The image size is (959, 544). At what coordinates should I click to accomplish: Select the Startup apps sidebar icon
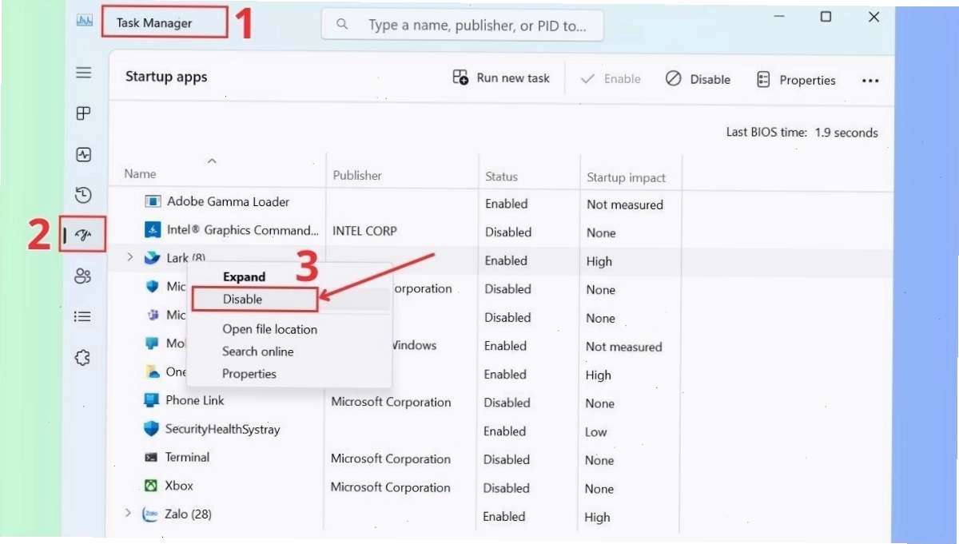tap(83, 235)
